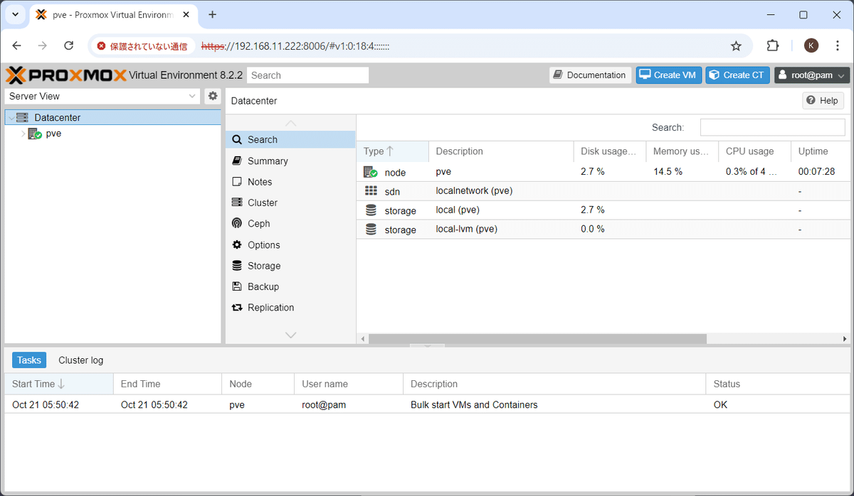The image size is (854, 496).
Task: Bookmark this page with the star icon
Action: click(x=737, y=45)
